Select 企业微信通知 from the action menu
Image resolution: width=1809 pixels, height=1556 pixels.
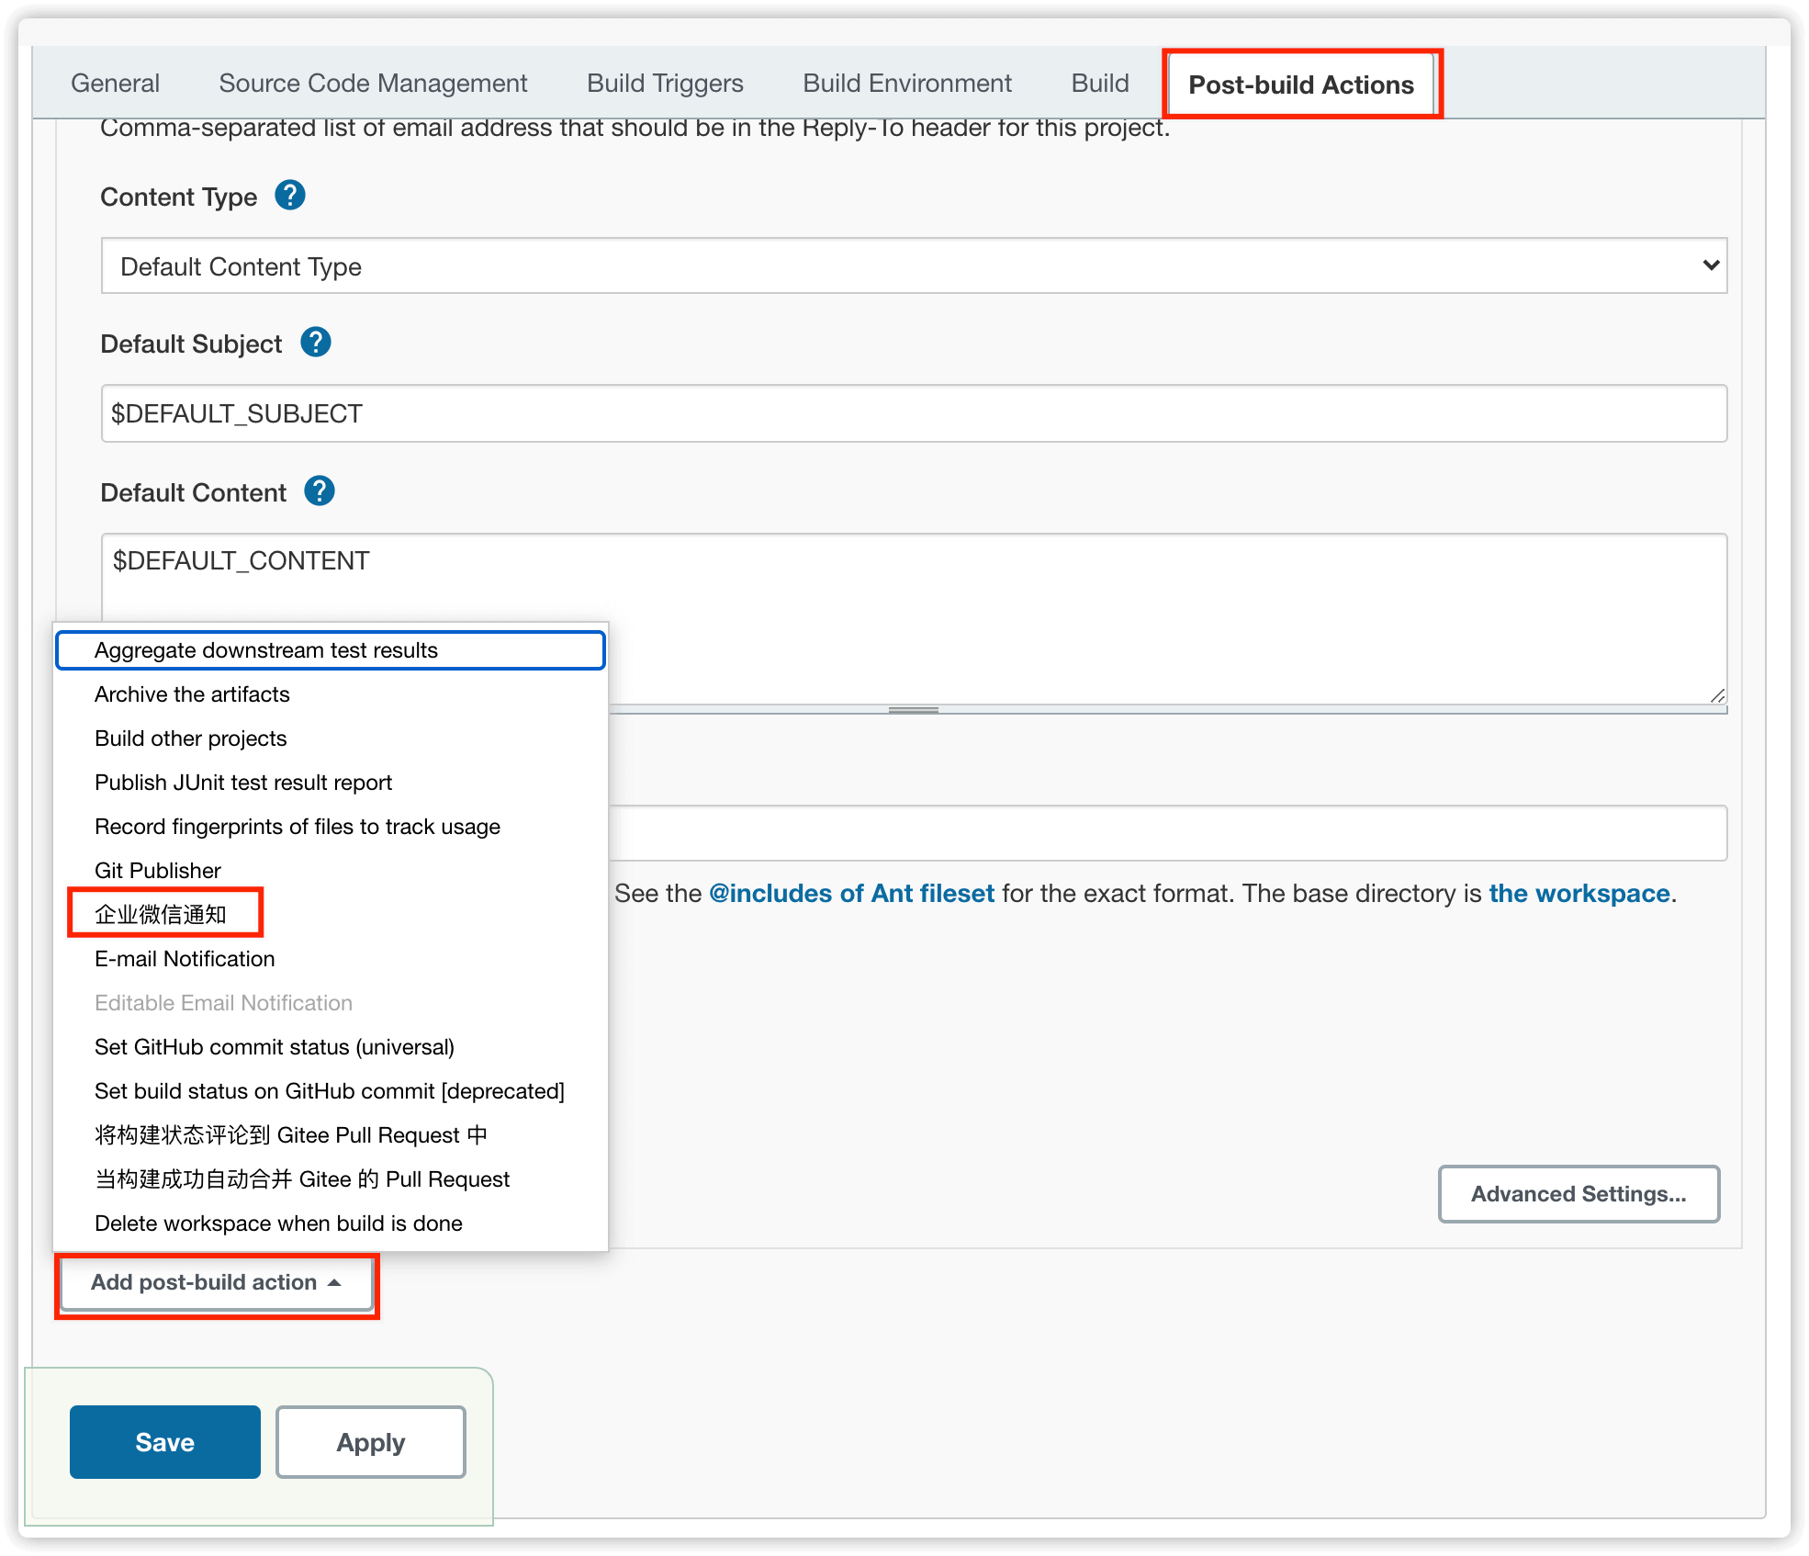pos(161,915)
